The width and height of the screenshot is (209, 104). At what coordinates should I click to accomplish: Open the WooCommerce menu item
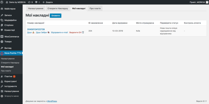pyautogui.click(x=11, y=37)
